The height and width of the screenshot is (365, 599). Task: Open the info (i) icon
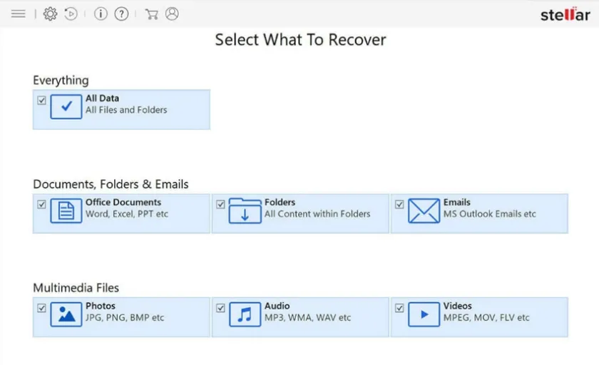point(101,14)
